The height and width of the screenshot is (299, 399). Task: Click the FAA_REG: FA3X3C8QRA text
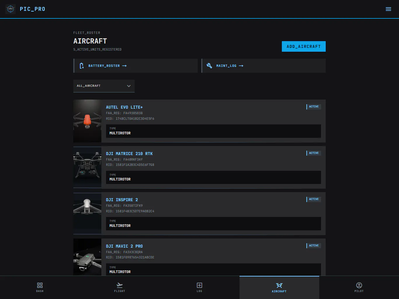[124, 252]
